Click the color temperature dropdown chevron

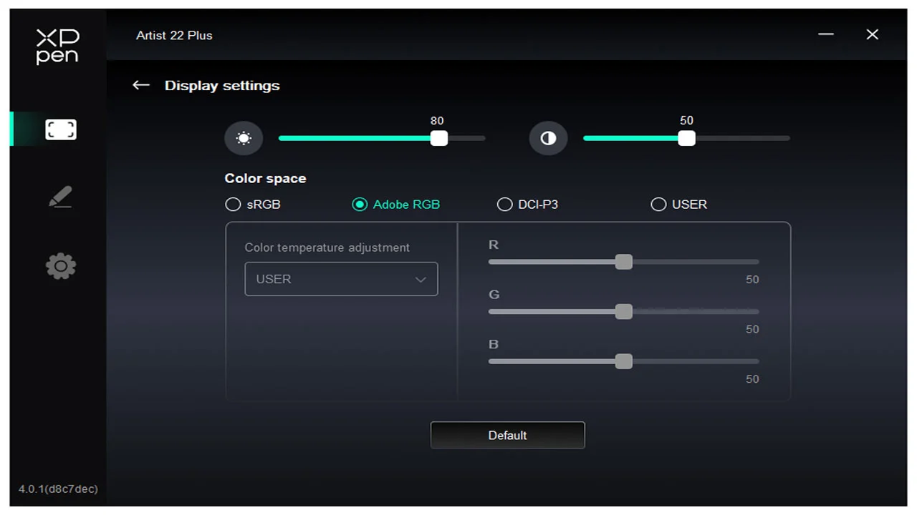tap(421, 280)
